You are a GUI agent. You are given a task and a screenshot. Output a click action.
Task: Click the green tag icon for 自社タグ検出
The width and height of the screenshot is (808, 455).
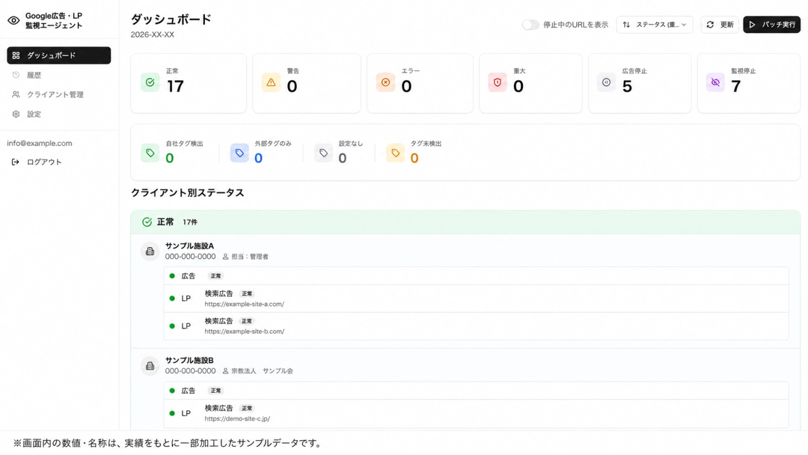150,153
